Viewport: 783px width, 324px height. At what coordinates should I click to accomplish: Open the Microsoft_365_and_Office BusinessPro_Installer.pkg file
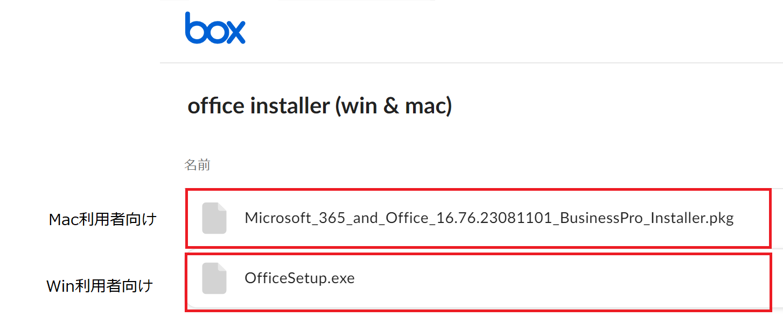489,218
